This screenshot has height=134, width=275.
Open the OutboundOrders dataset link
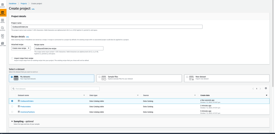pos(27,101)
